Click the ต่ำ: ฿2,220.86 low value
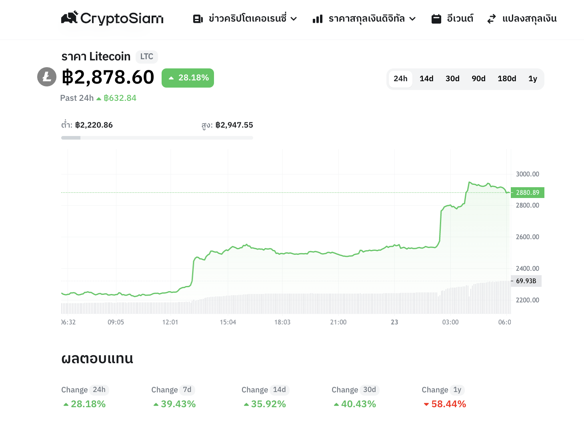 tap(87, 125)
